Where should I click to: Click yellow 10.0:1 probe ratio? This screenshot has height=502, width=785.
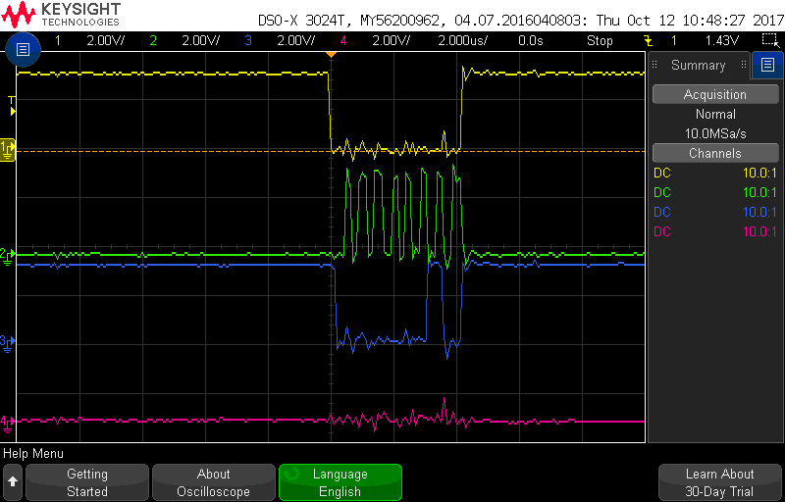click(x=759, y=173)
